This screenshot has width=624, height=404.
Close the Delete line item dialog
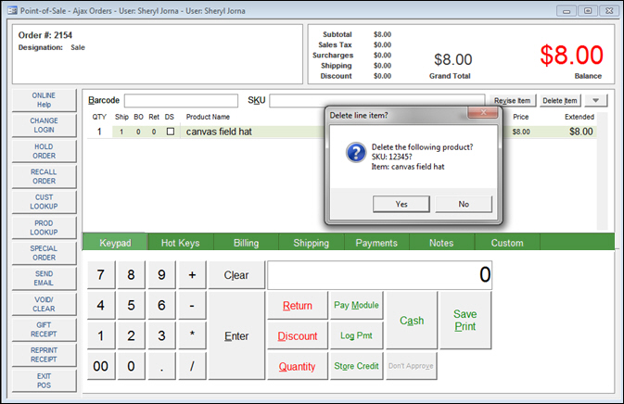coord(484,114)
